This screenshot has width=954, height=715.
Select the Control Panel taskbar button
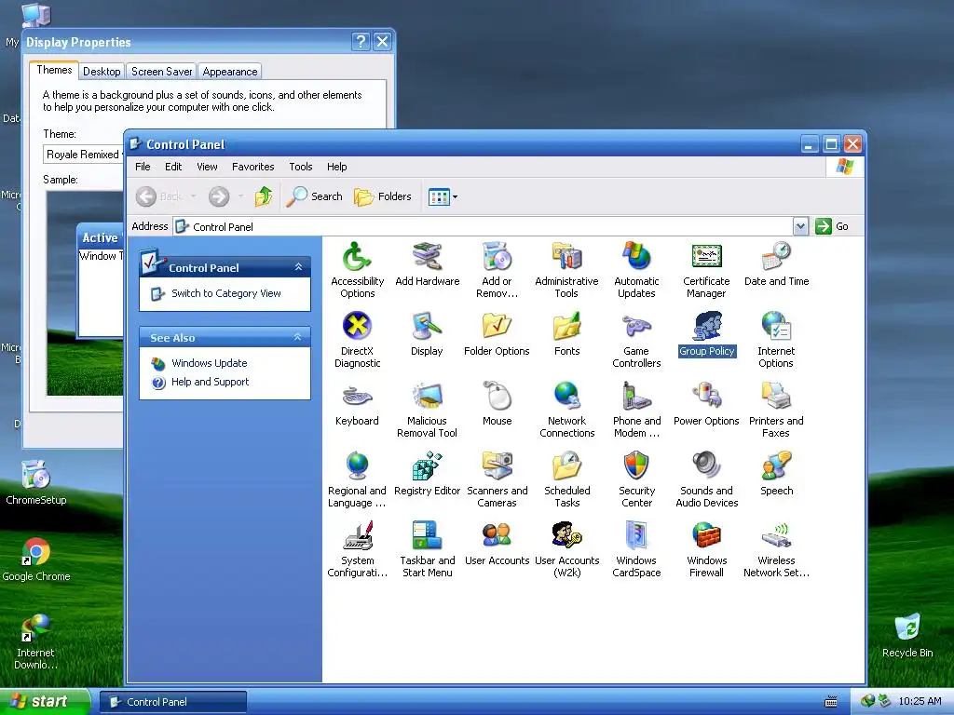click(x=173, y=702)
